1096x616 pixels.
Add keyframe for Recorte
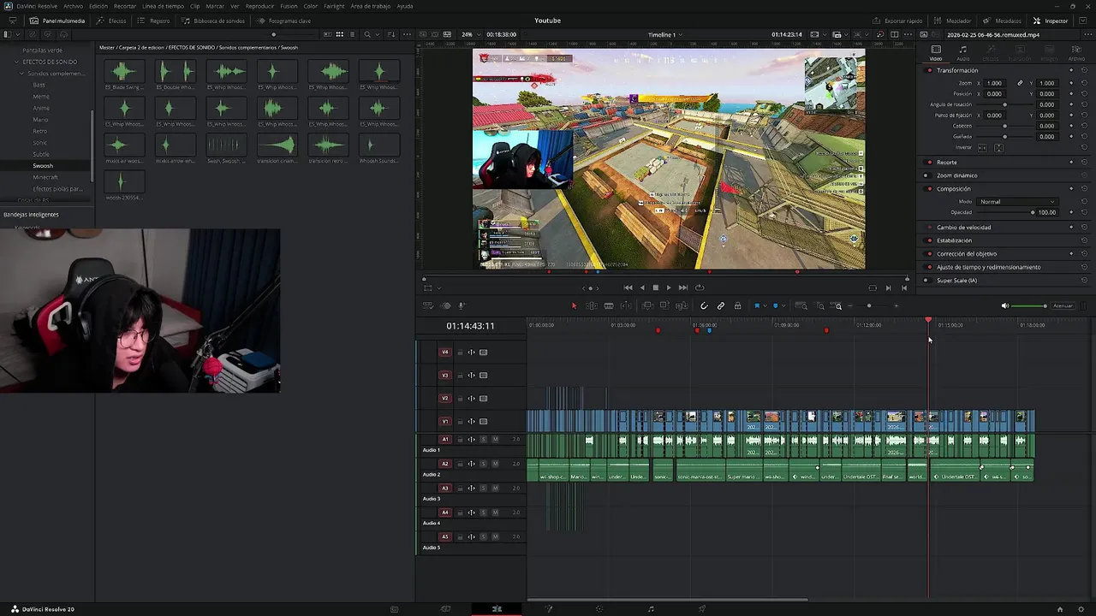tap(1071, 162)
